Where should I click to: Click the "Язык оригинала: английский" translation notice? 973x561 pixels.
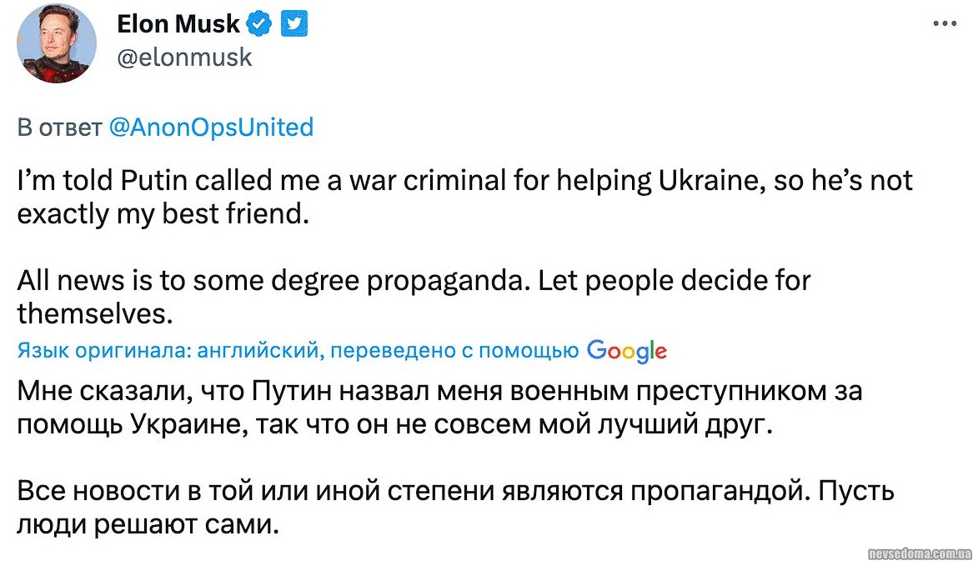[x=168, y=352]
